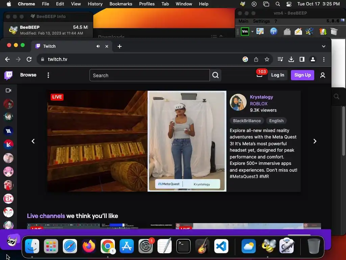The image size is (346, 260).
Task: Click the Krystalogy streamer avatar
Action: [x=238, y=102]
